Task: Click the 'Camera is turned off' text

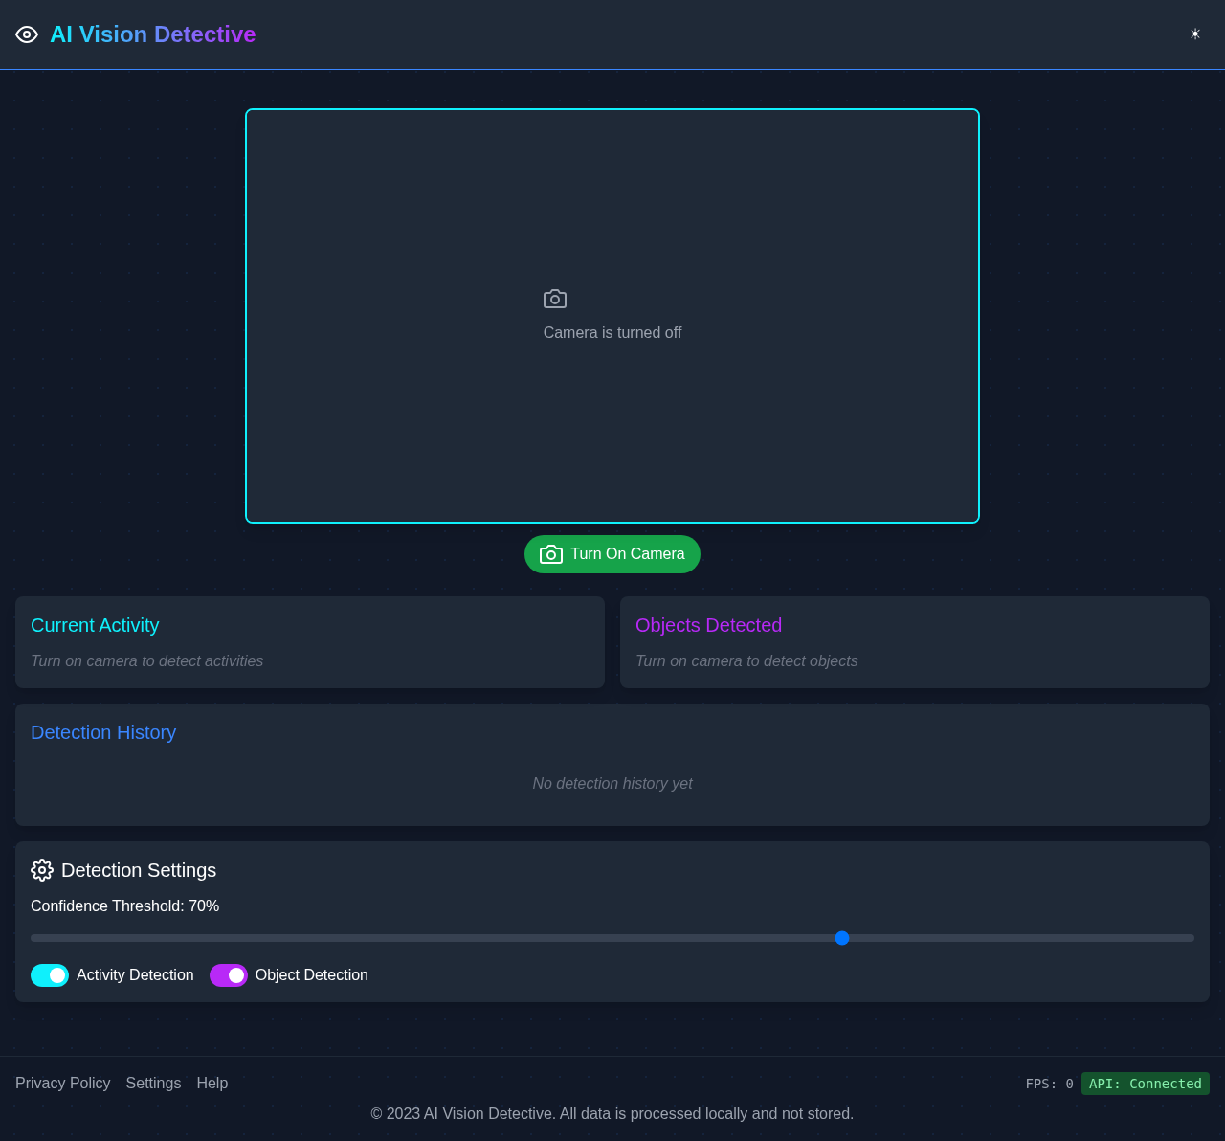Action: point(612,332)
